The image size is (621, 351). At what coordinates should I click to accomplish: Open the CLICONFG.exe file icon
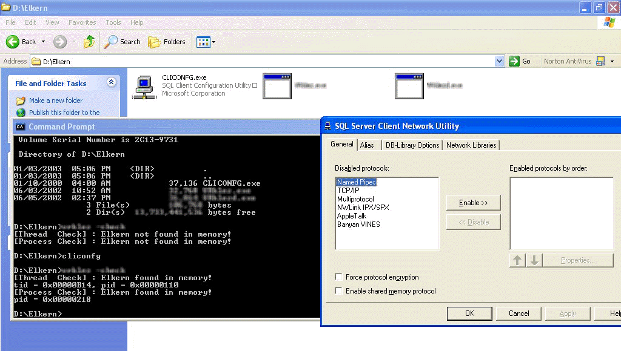tap(144, 86)
